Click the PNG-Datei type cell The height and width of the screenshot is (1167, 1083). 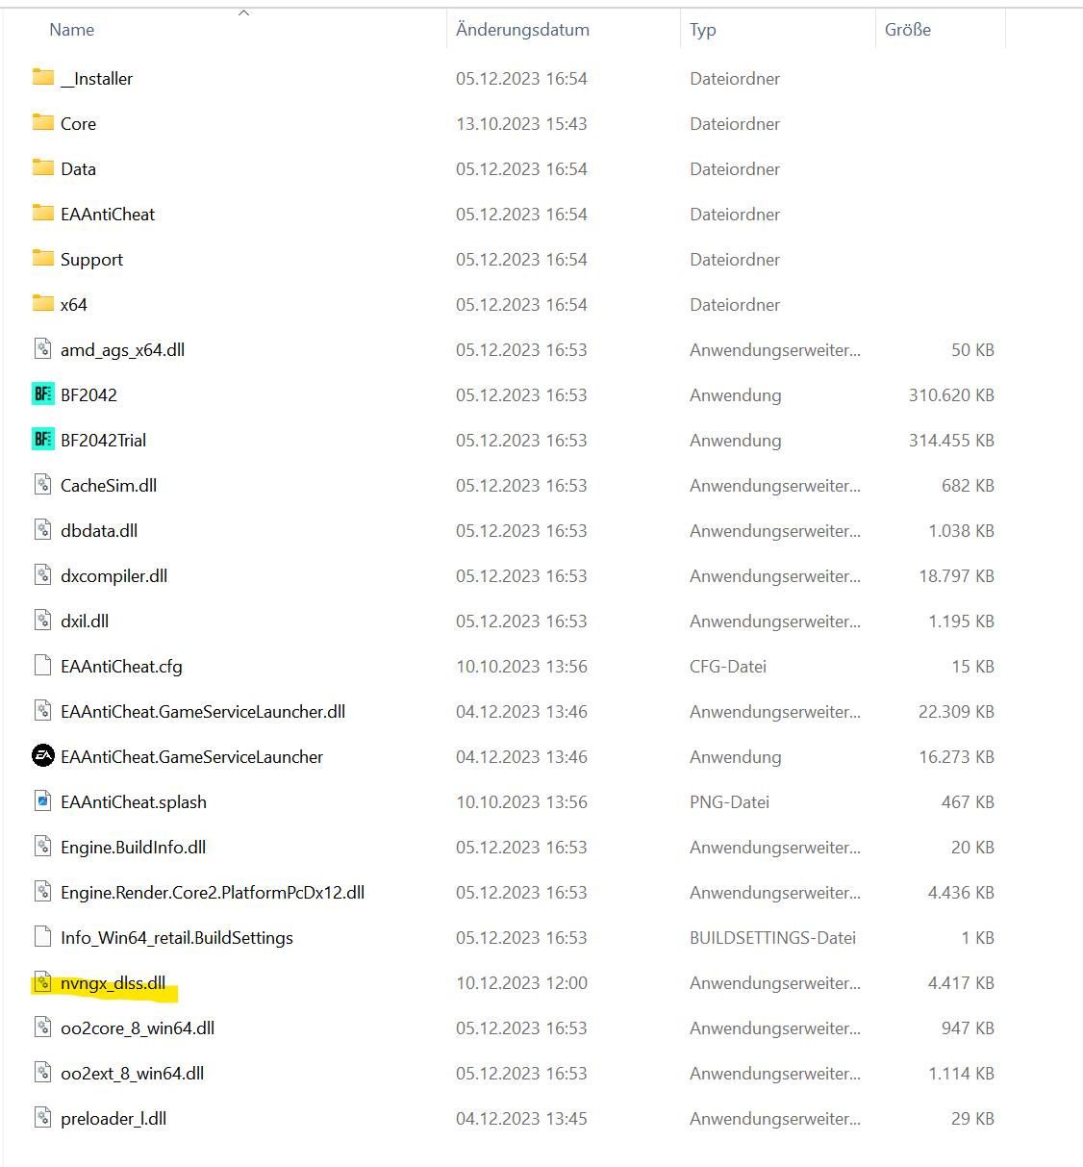729,802
